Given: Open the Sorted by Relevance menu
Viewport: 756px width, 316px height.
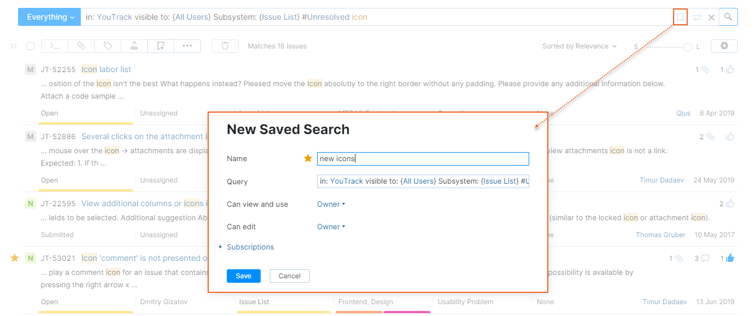Looking at the screenshot, I should pyautogui.click(x=579, y=46).
